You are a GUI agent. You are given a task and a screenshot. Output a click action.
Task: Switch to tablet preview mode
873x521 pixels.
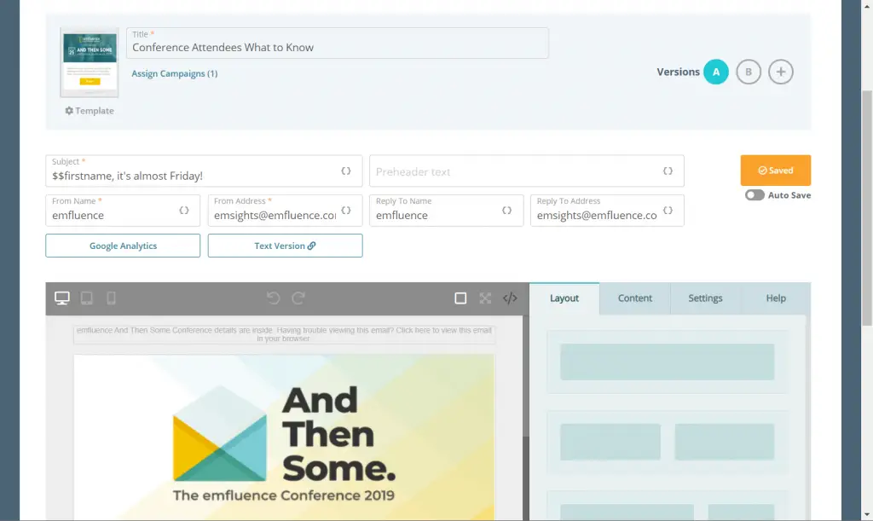87,298
